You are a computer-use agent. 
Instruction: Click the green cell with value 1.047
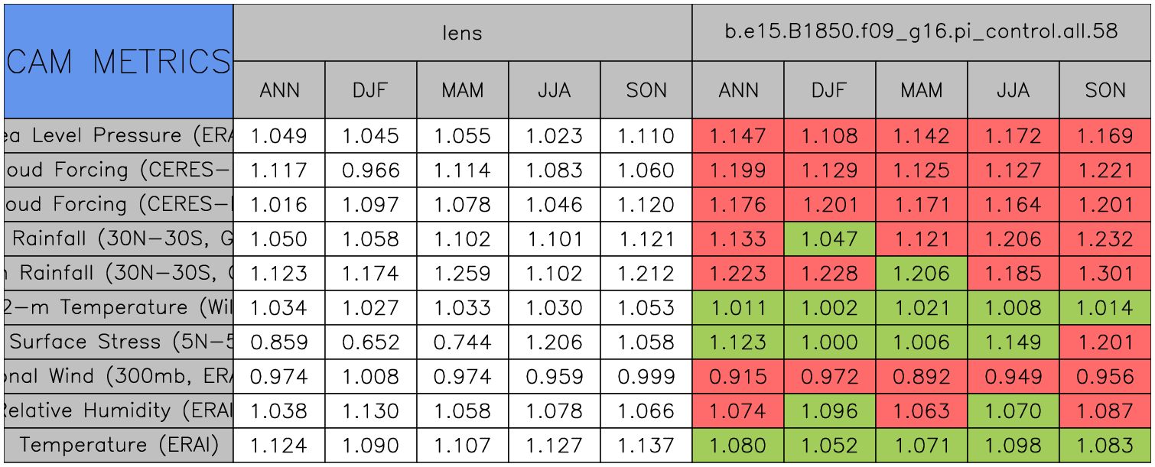pos(829,239)
